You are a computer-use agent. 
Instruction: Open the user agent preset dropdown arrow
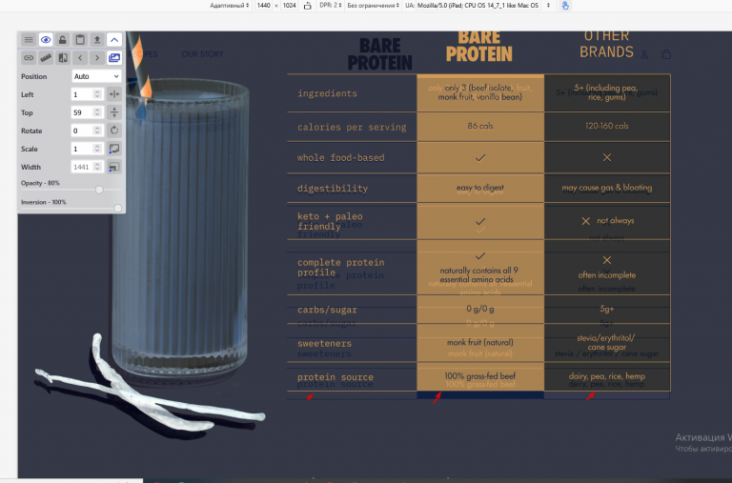pyautogui.click(x=548, y=6)
